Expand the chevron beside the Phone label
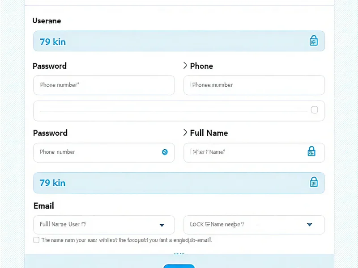This screenshot has width=358, height=268. (185, 66)
